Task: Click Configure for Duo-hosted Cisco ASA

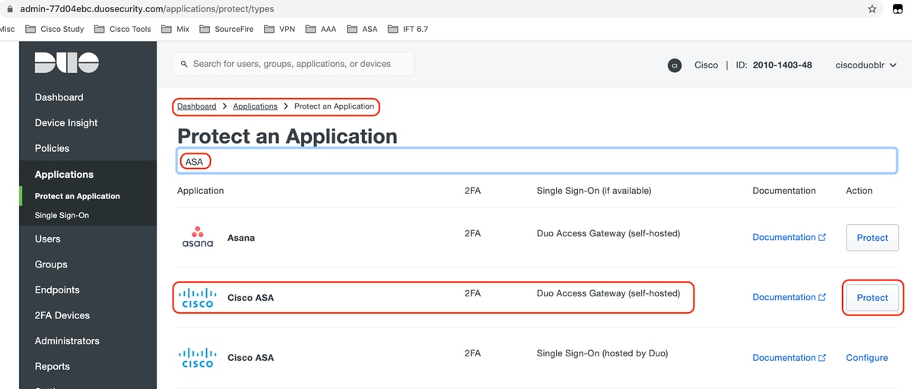Action: point(866,358)
